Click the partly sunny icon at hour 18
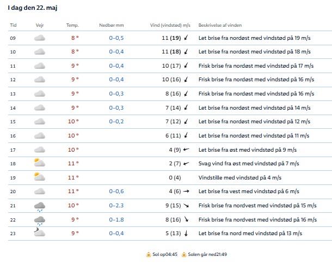The width and height of the screenshot is (332, 263). pyautogui.click(x=39, y=163)
